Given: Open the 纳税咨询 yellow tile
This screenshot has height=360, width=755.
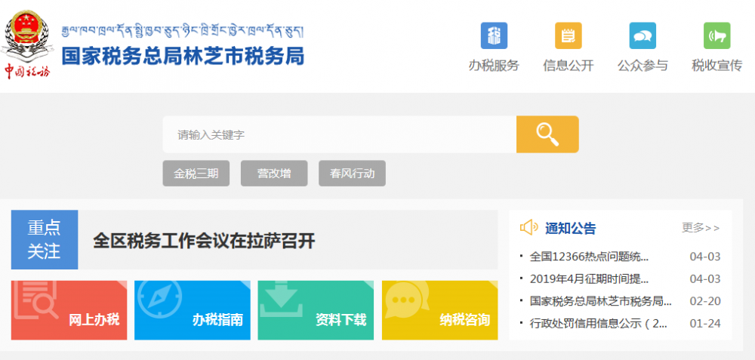Looking at the screenshot, I should click(440, 310).
